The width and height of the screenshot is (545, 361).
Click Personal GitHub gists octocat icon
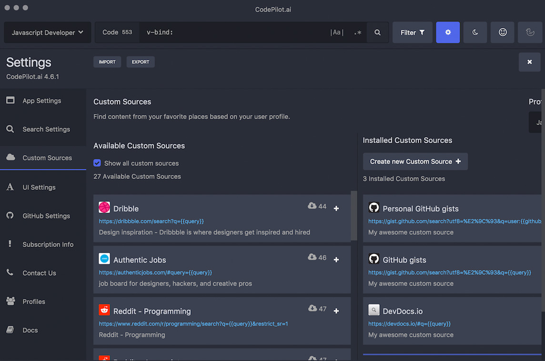click(x=373, y=208)
